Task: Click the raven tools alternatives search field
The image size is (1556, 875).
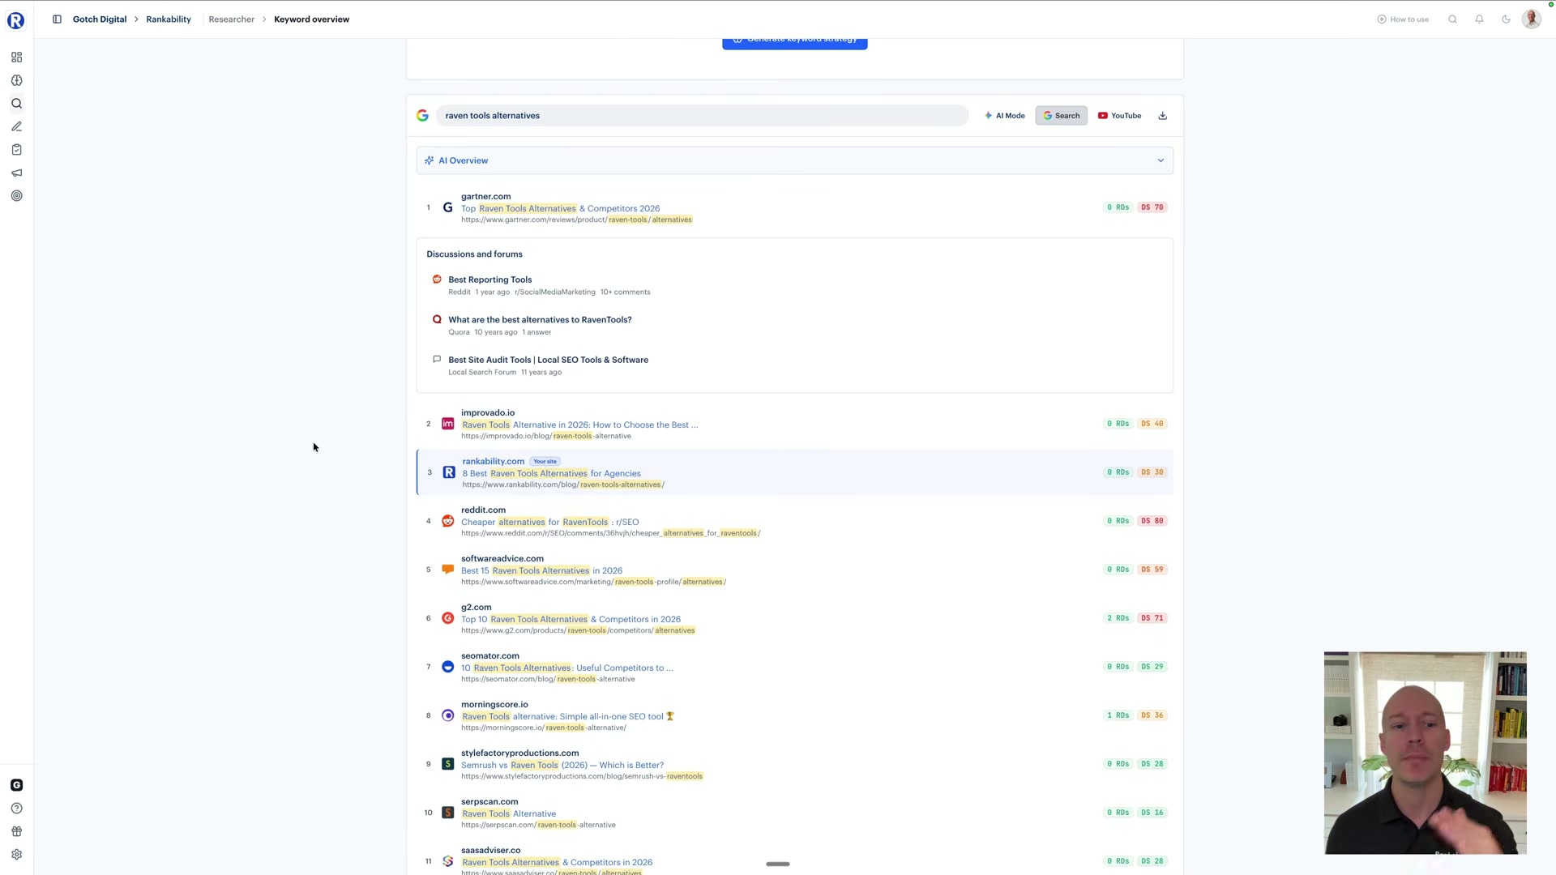Action: pyautogui.click(x=702, y=116)
